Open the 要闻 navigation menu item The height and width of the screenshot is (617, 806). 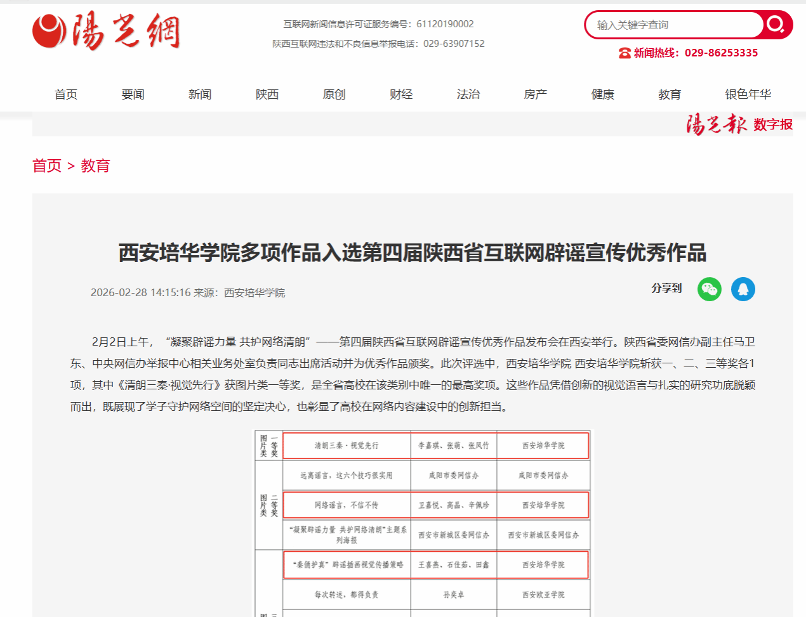133,94
